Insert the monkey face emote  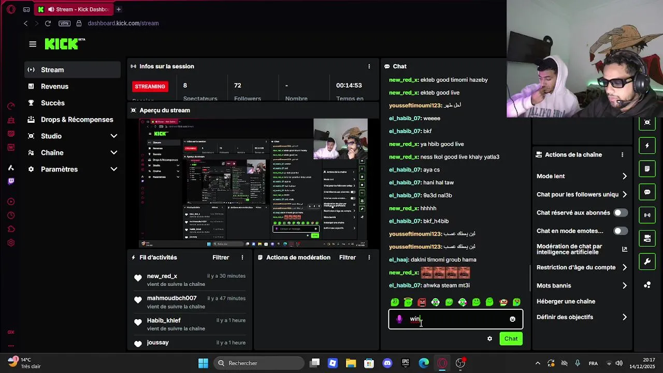point(503,302)
